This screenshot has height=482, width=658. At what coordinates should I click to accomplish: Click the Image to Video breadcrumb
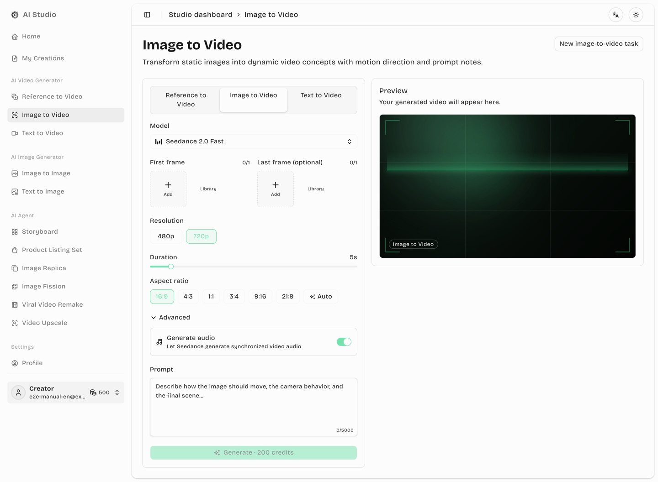click(x=271, y=15)
